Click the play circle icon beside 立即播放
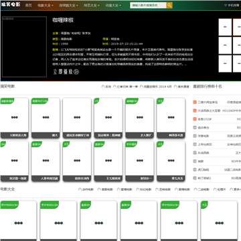This screenshot has width=241, height=241. click(76, 72)
